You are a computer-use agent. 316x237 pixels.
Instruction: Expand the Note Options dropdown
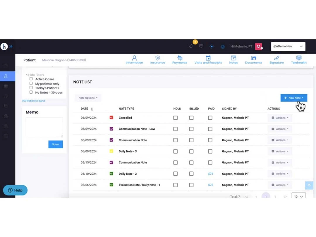[88, 98]
